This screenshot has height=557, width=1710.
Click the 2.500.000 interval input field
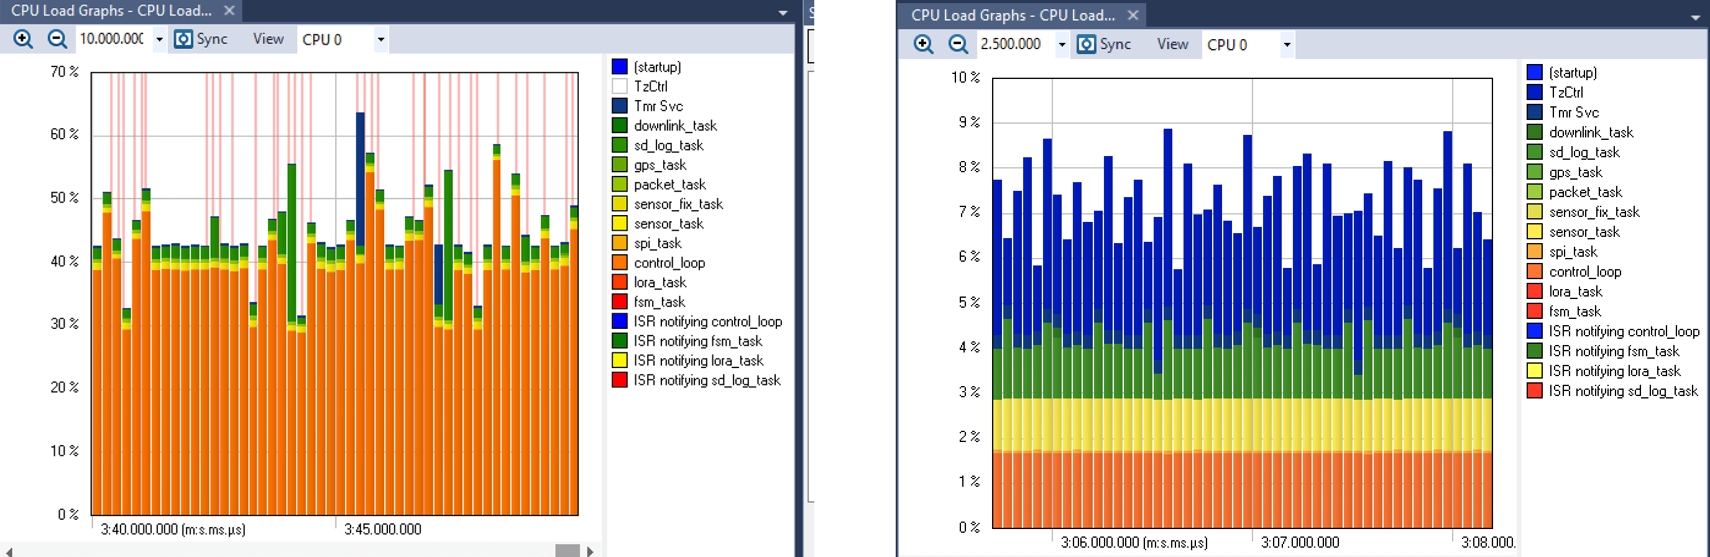point(1016,44)
